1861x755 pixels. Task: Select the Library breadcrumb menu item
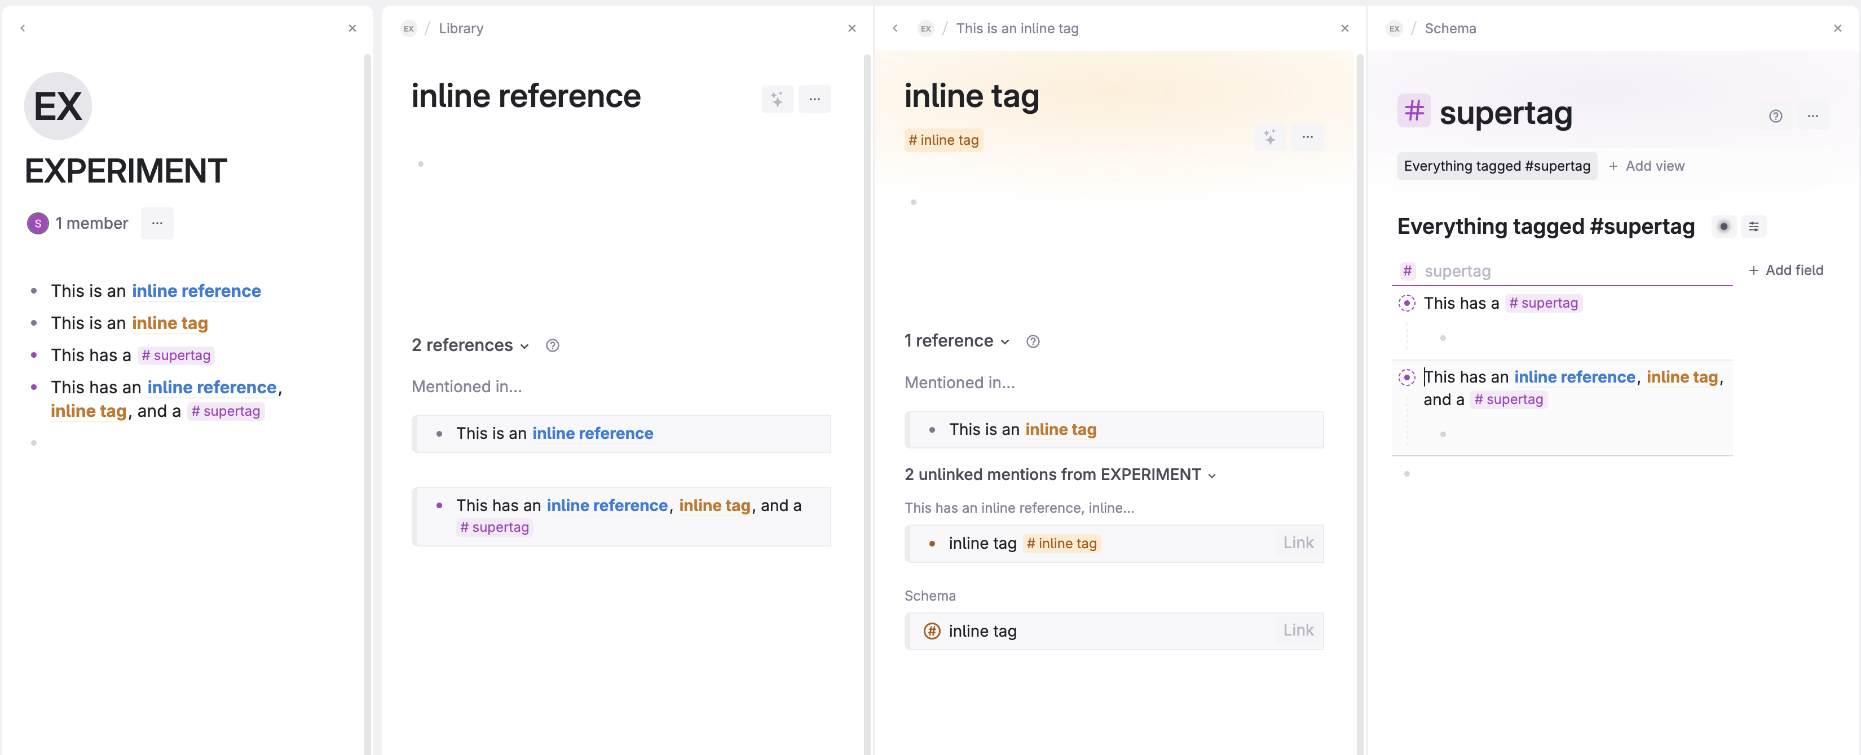[x=462, y=26]
